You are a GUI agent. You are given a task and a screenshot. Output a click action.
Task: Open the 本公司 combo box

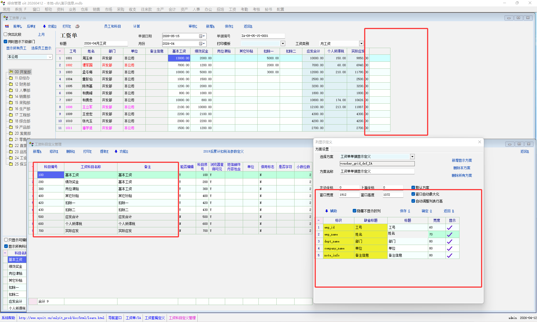pos(50,57)
